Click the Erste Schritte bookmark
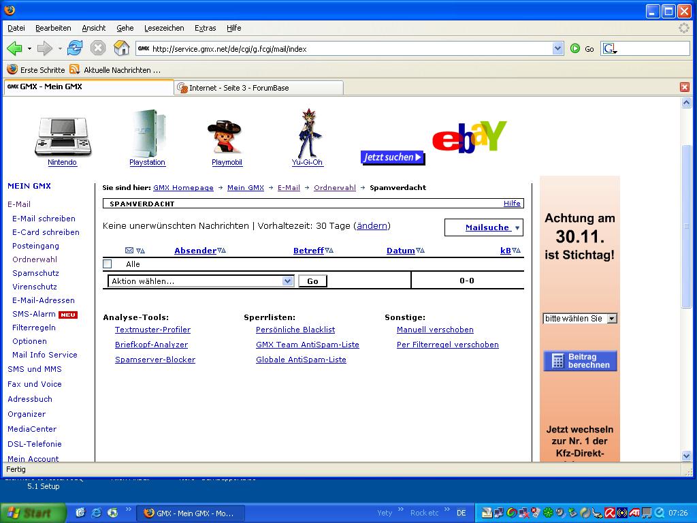 (x=35, y=70)
